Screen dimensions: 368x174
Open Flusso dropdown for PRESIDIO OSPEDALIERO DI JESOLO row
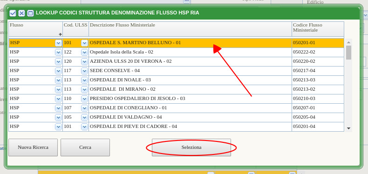pyautogui.click(x=58, y=99)
